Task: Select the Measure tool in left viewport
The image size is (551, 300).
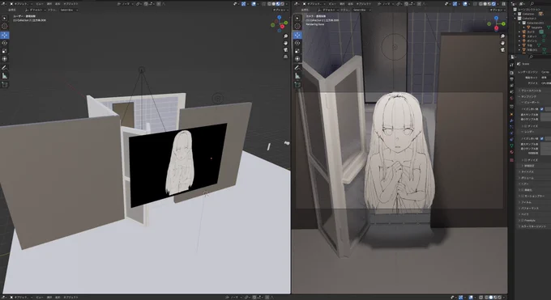Action: coord(5,76)
